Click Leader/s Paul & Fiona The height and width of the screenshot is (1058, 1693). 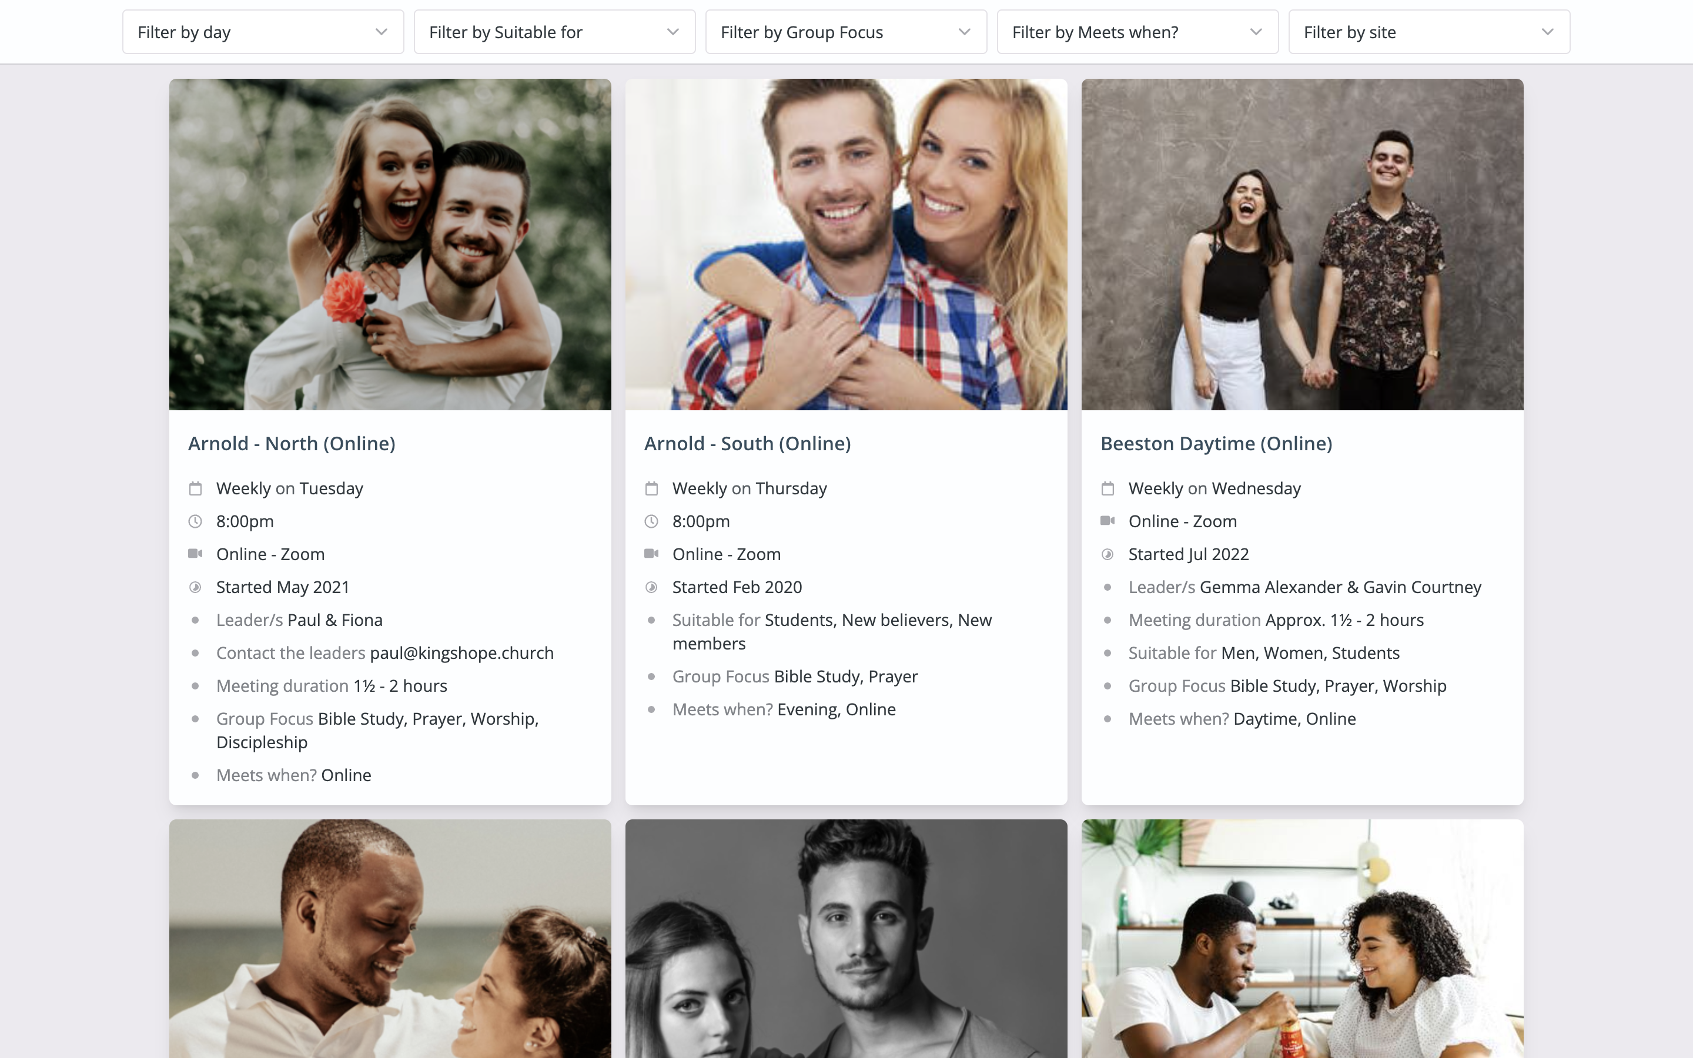(299, 620)
